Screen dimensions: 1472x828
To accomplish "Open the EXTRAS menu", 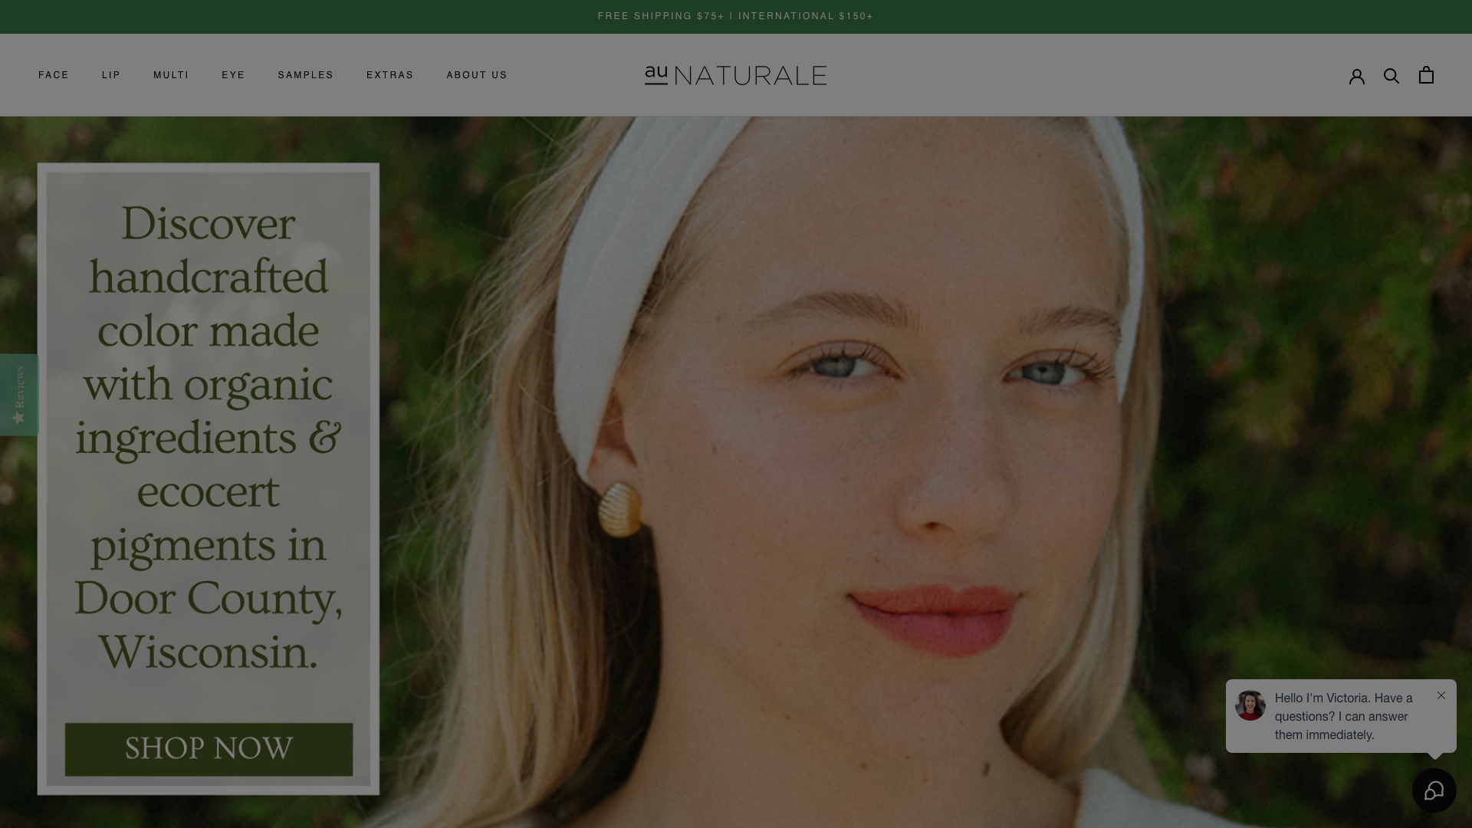I will tap(389, 75).
